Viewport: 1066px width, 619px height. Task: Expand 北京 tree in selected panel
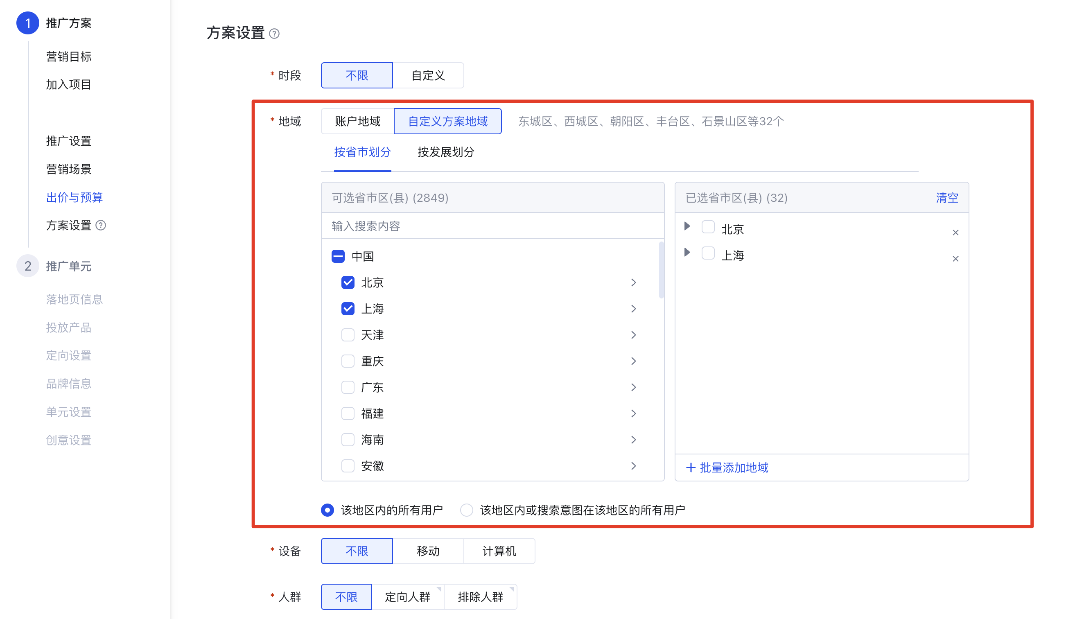pos(687,226)
